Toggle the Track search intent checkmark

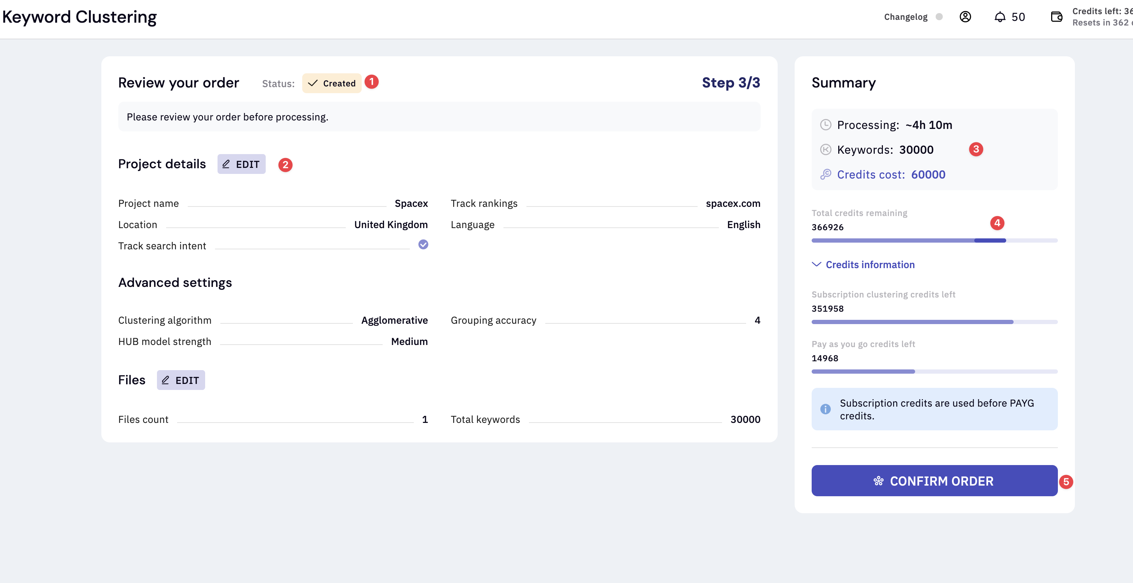point(423,244)
